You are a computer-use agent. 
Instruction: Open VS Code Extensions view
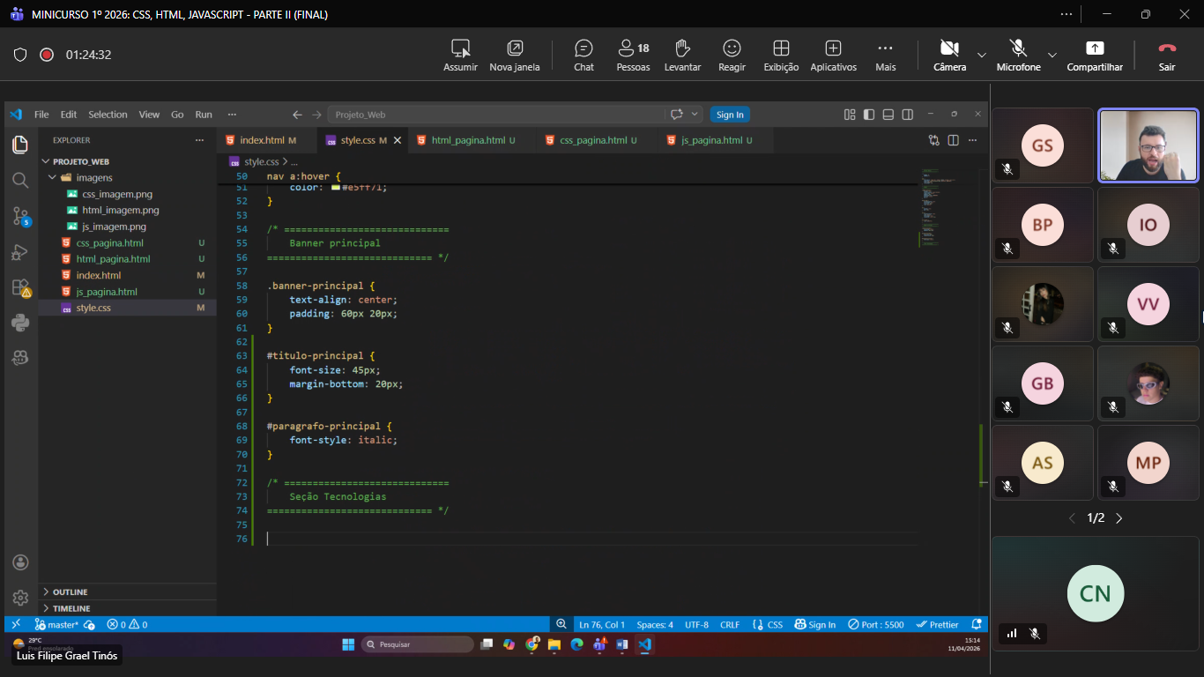20,287
